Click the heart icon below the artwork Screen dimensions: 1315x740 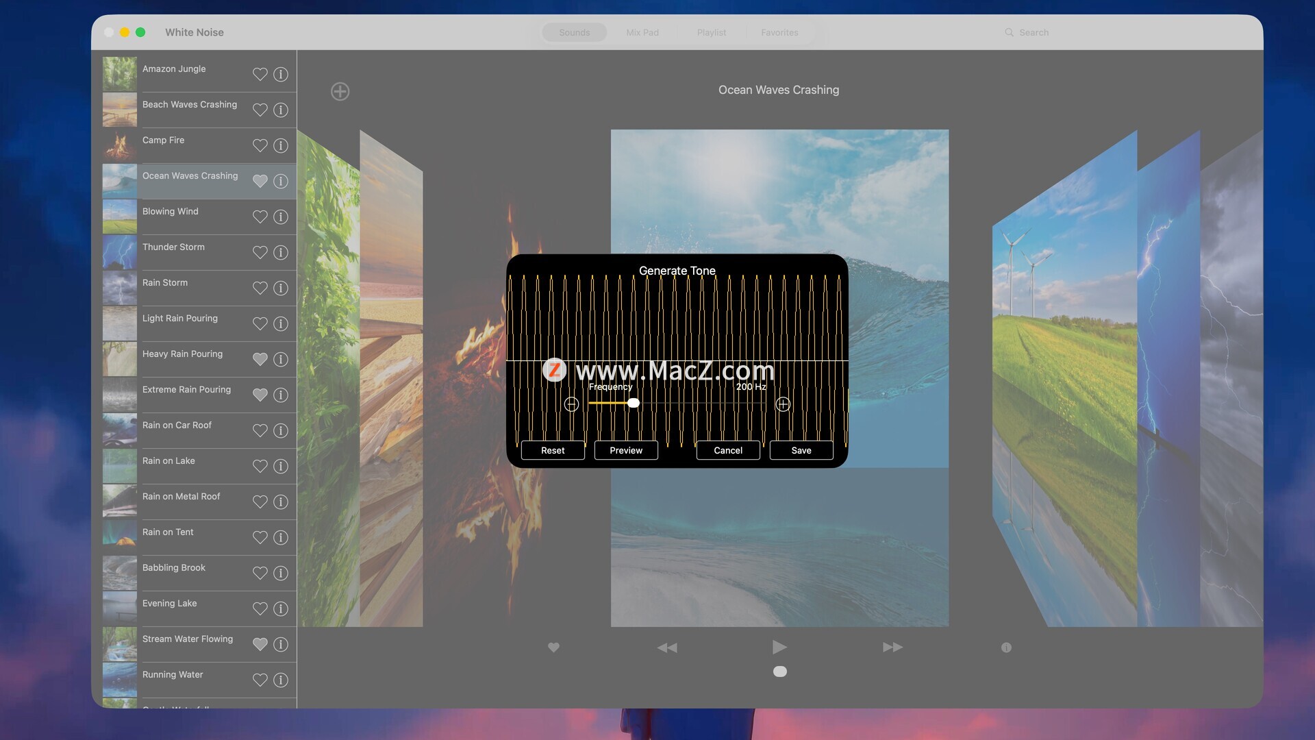[553, 647]
